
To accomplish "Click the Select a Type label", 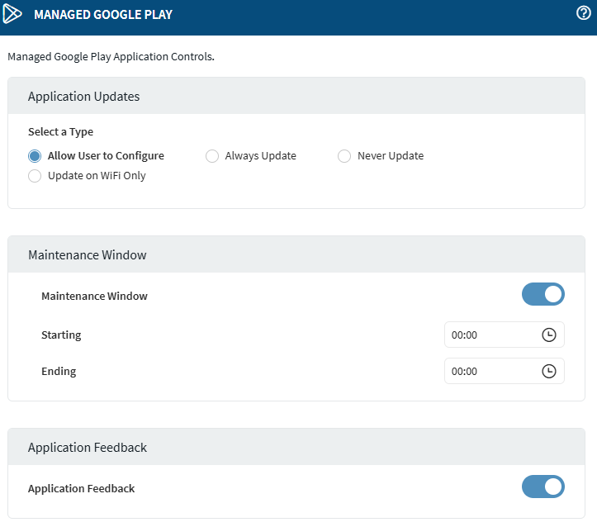I will point(60,132).
